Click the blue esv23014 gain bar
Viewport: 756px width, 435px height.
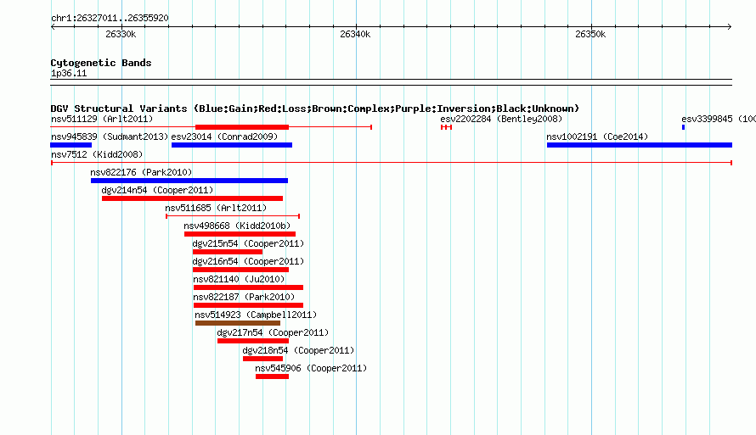point(232,145)
